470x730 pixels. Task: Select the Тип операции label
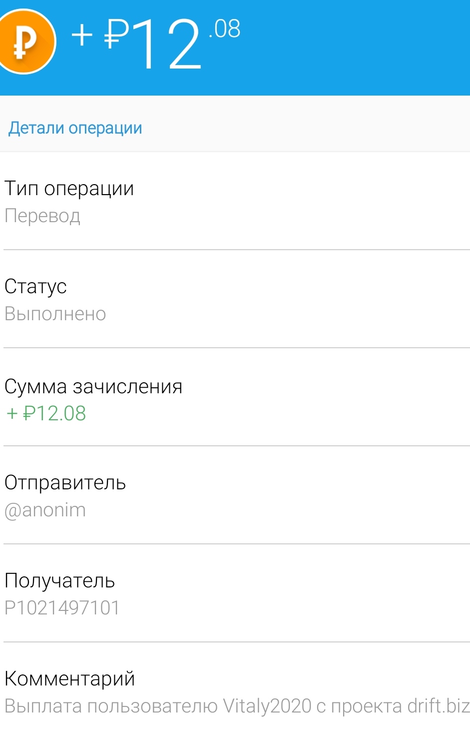coord(69,189)
